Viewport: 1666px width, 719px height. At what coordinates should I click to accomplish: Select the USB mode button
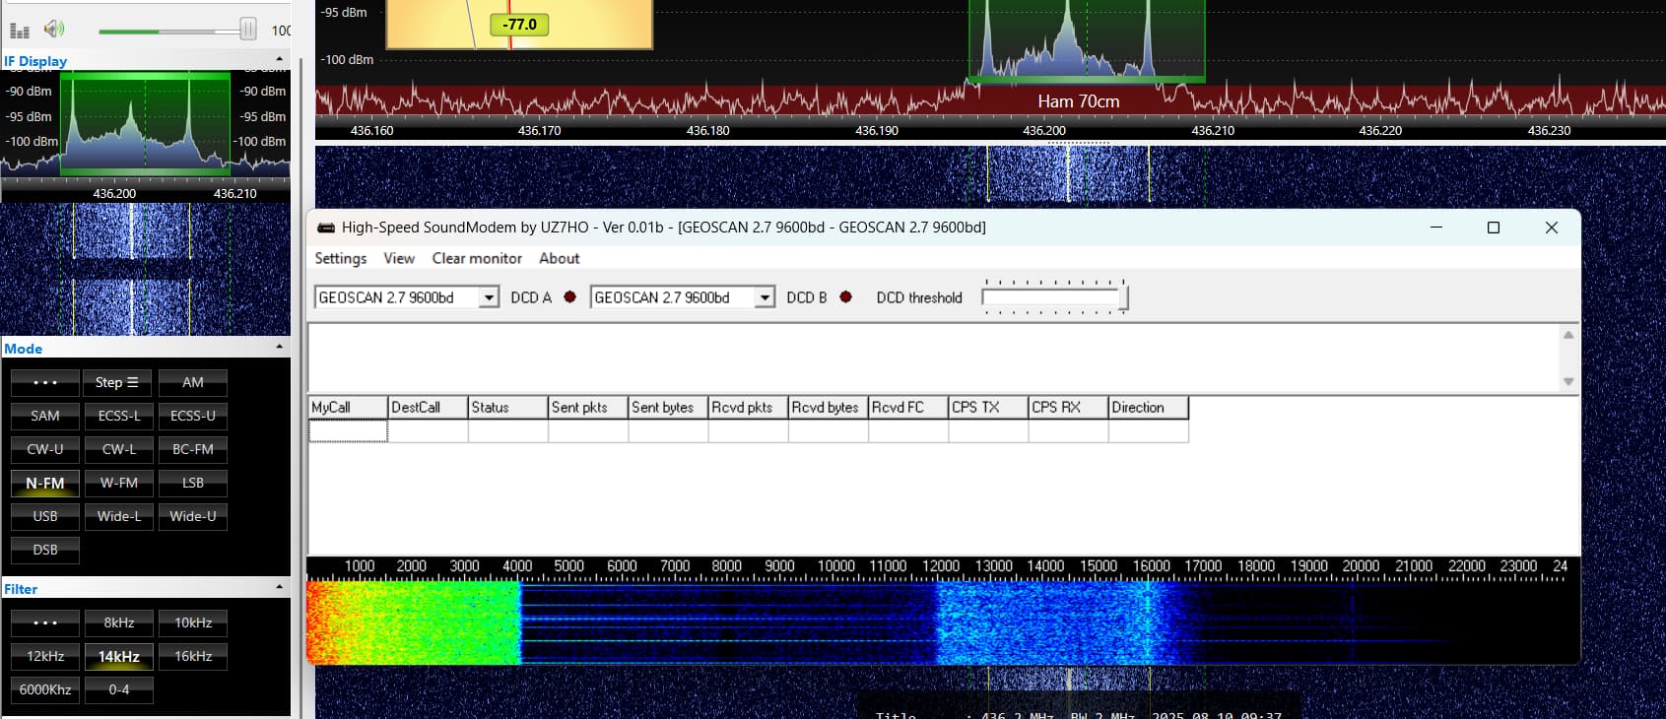pos(45,516)
